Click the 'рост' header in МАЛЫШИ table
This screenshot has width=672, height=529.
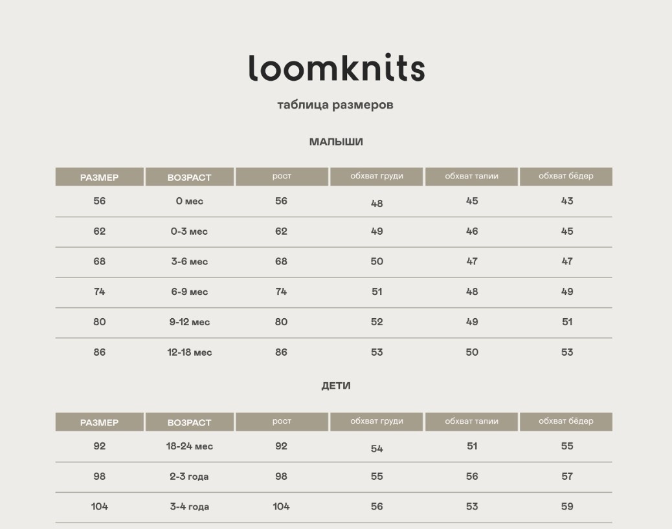point(282,177)
